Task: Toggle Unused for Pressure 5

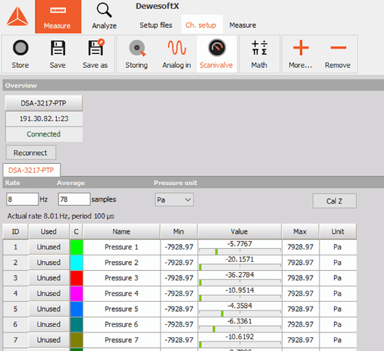Action: (x=49, y=309)
